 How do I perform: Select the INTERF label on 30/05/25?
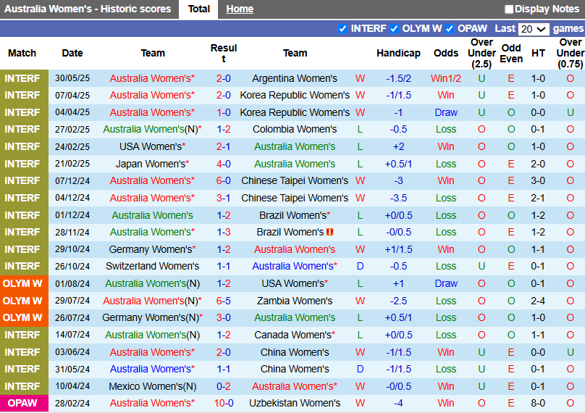pos(22,78)
